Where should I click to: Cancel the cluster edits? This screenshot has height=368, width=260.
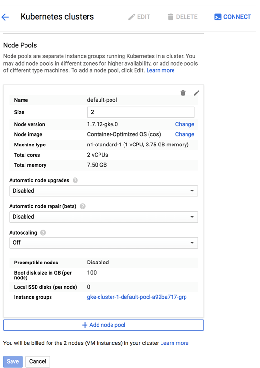pyautogui.click(x=37, y=361)
